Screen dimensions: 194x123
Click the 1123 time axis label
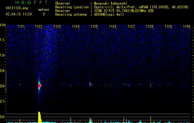pyautogui.click(x=57, y=26)
